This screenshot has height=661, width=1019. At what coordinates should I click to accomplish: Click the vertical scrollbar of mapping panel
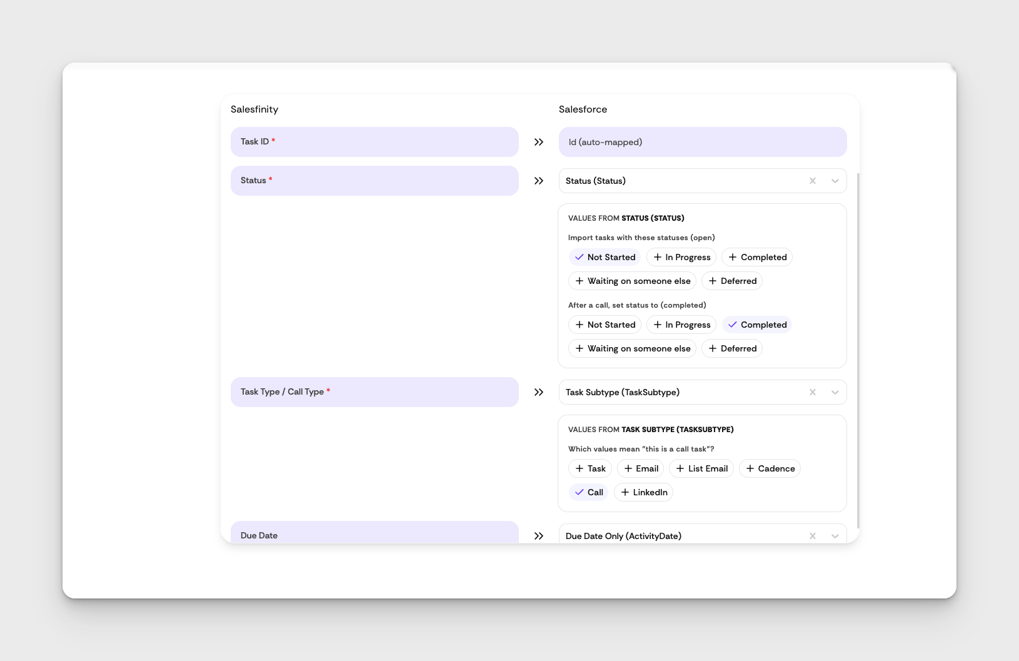point(858,350)
